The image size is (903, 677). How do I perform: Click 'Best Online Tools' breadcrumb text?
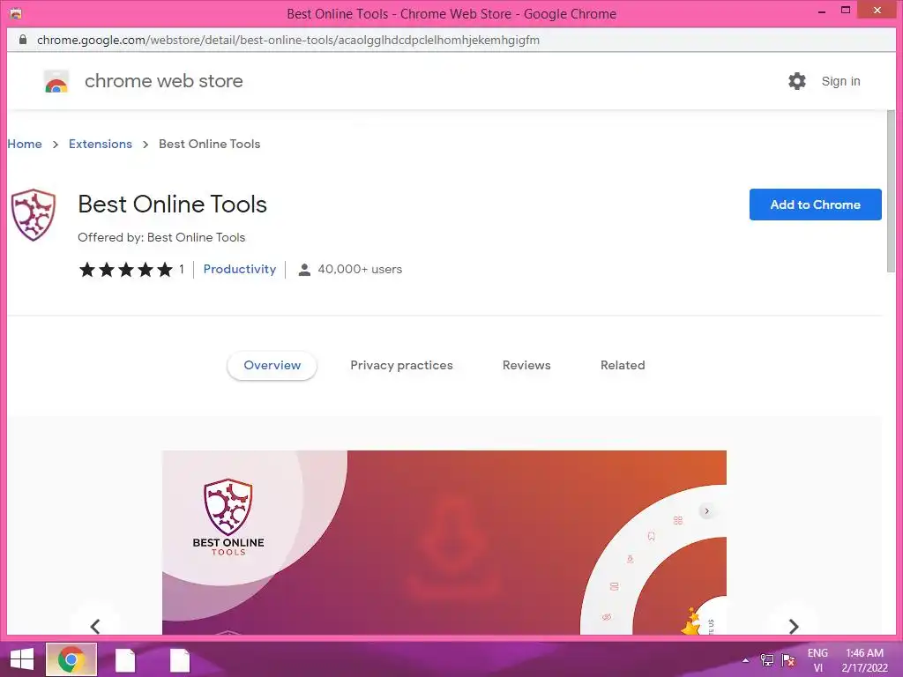(210, 144)
